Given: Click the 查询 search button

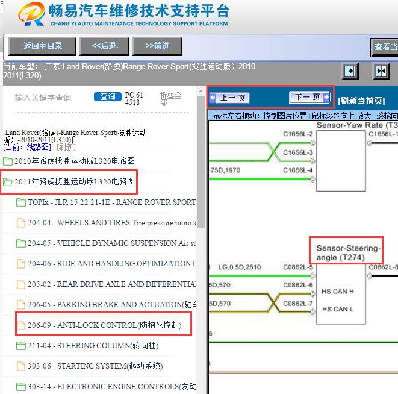Looking at the screenshot, I should point(108,96).
